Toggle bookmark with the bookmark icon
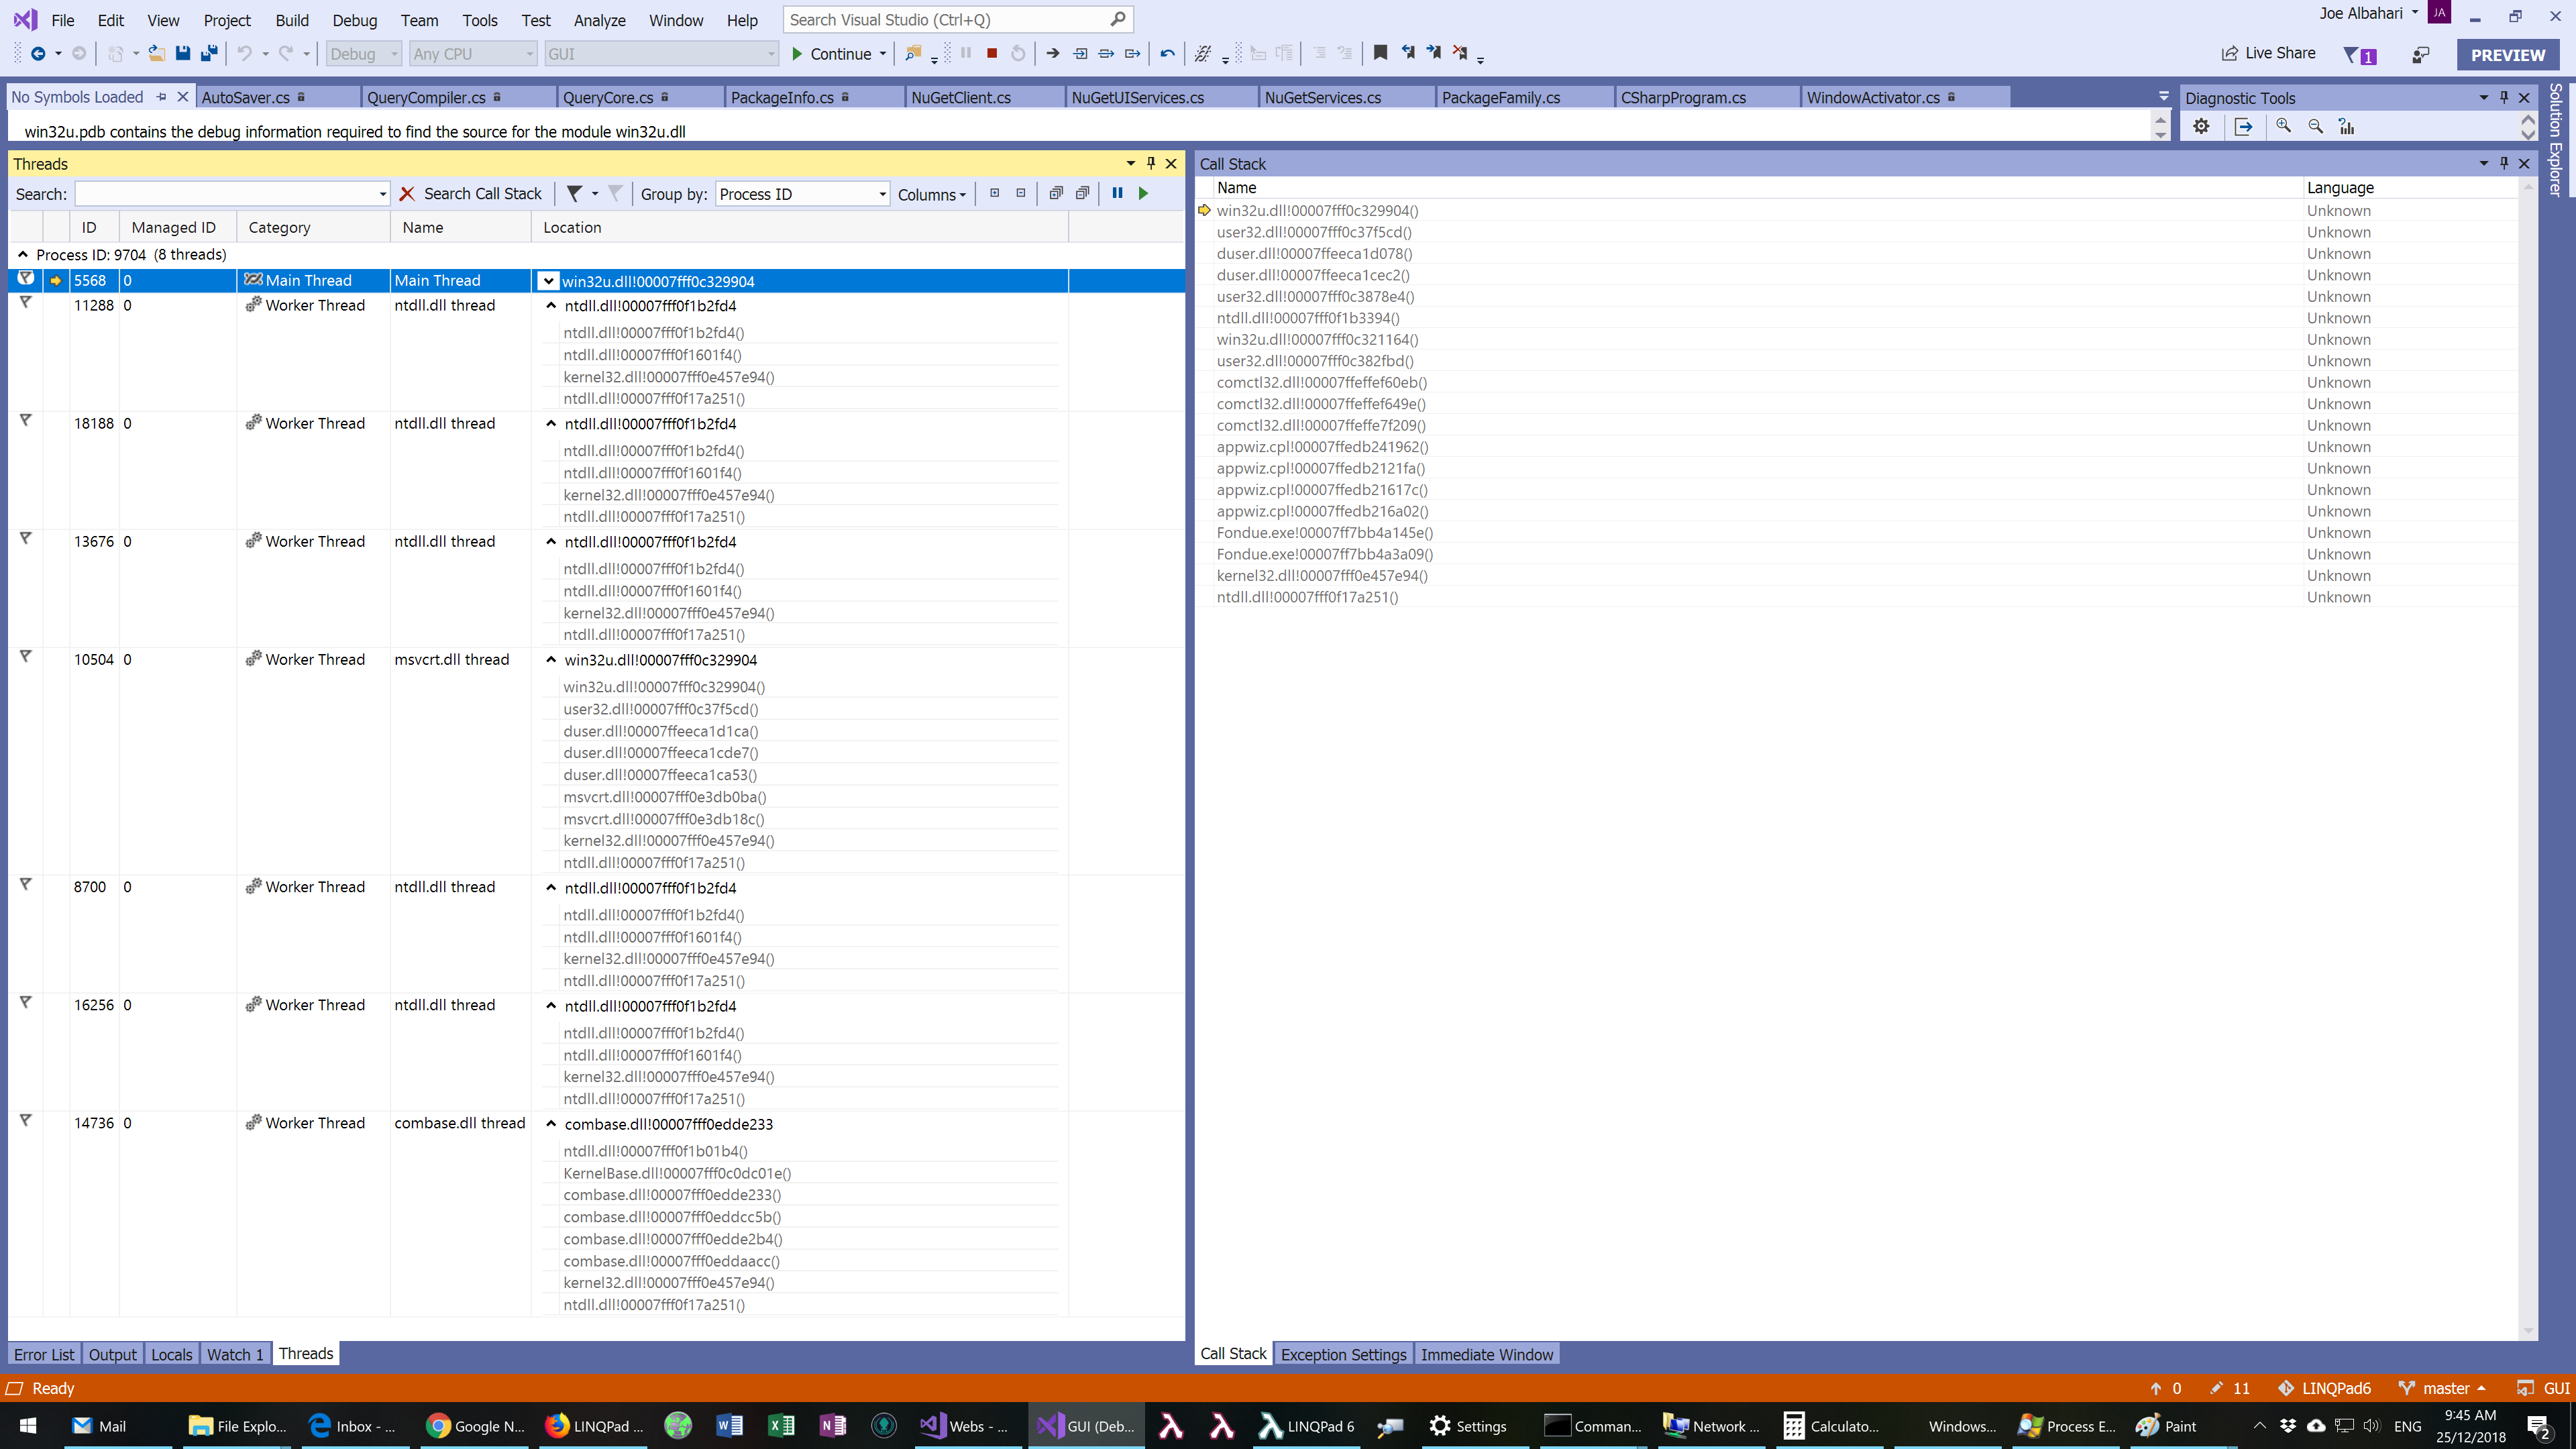The image size is (2576, 1449). point(1380,53)
